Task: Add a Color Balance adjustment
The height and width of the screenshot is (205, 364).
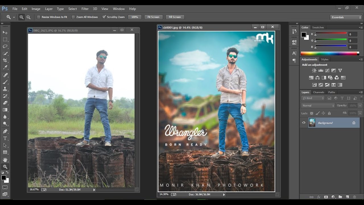Action: tap(317, 77)
